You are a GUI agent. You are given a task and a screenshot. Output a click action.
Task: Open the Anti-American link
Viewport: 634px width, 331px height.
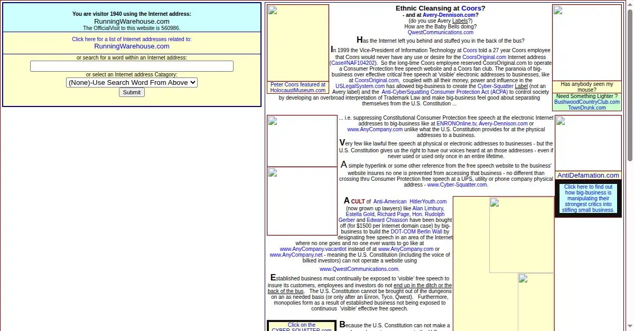390,201
